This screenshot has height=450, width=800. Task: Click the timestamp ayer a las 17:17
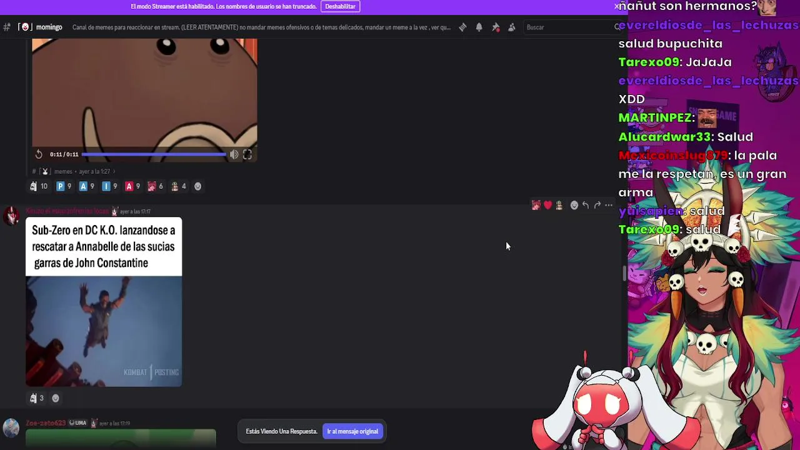coord(135,211)
